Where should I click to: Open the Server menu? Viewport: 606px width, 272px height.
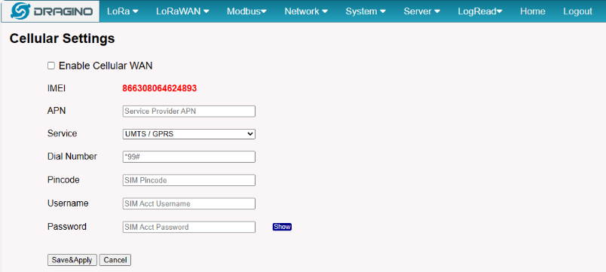point(421,11)
